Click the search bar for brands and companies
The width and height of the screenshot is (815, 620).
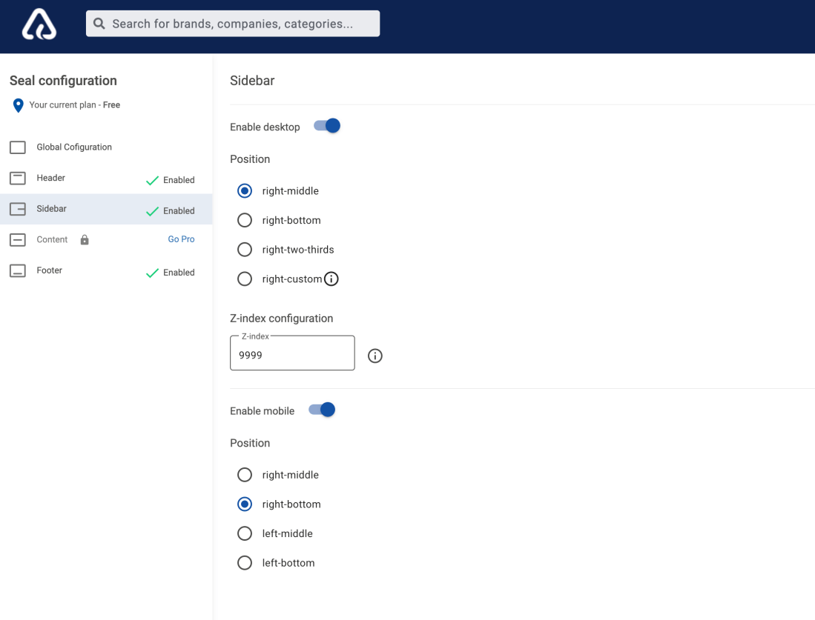pos(232,23)
